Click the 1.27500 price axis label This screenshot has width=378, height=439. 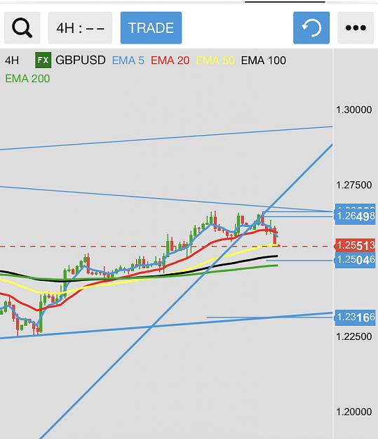354,185
